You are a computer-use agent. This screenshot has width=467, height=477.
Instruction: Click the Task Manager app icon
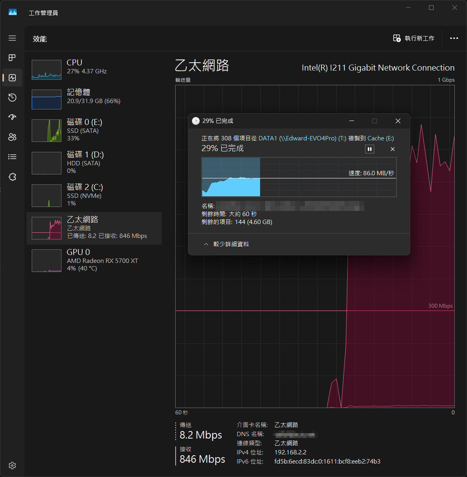(13, 12)
